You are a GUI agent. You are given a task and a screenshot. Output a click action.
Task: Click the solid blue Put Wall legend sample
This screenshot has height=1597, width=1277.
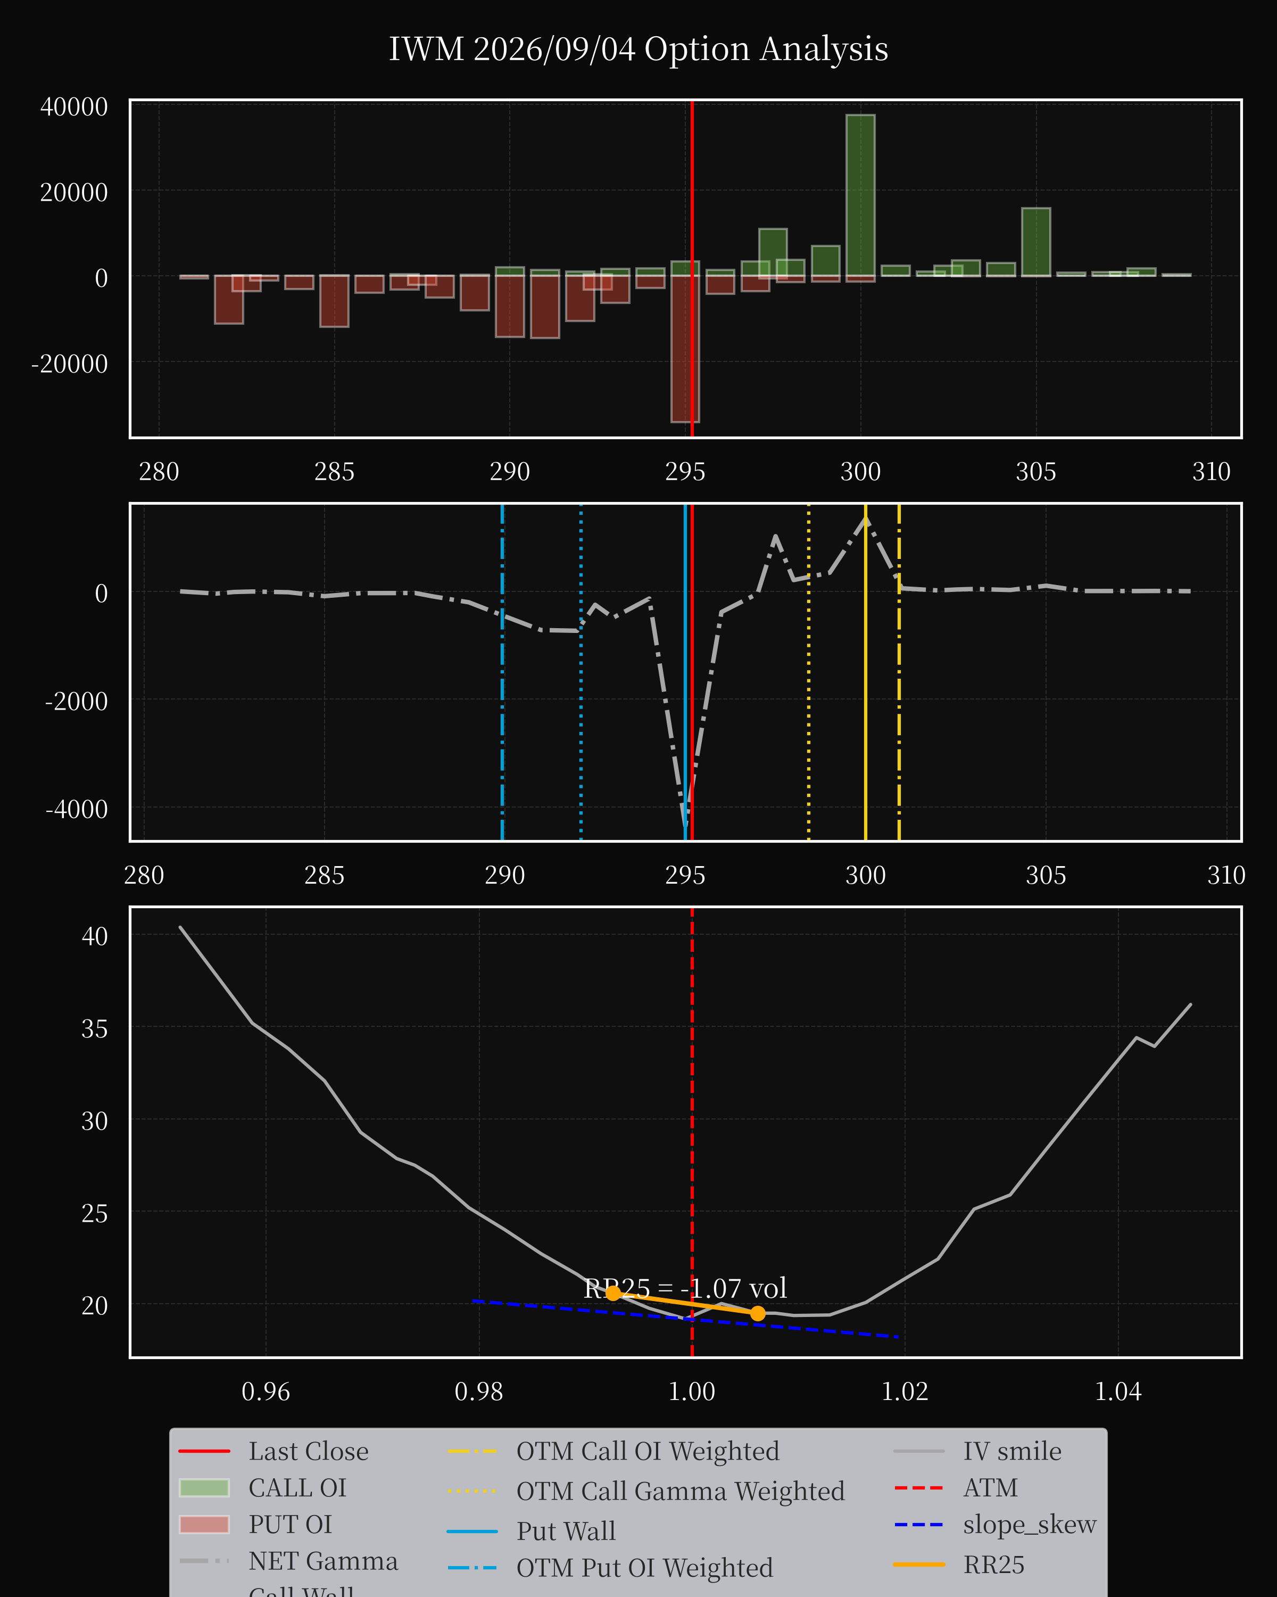pyautogui.click(x=472, y=1531)
